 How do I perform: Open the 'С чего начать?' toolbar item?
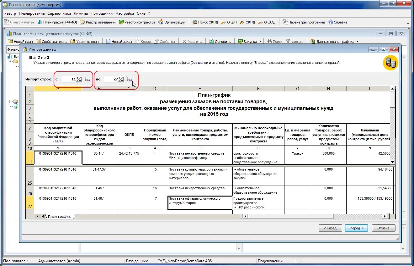click(19, 22)
